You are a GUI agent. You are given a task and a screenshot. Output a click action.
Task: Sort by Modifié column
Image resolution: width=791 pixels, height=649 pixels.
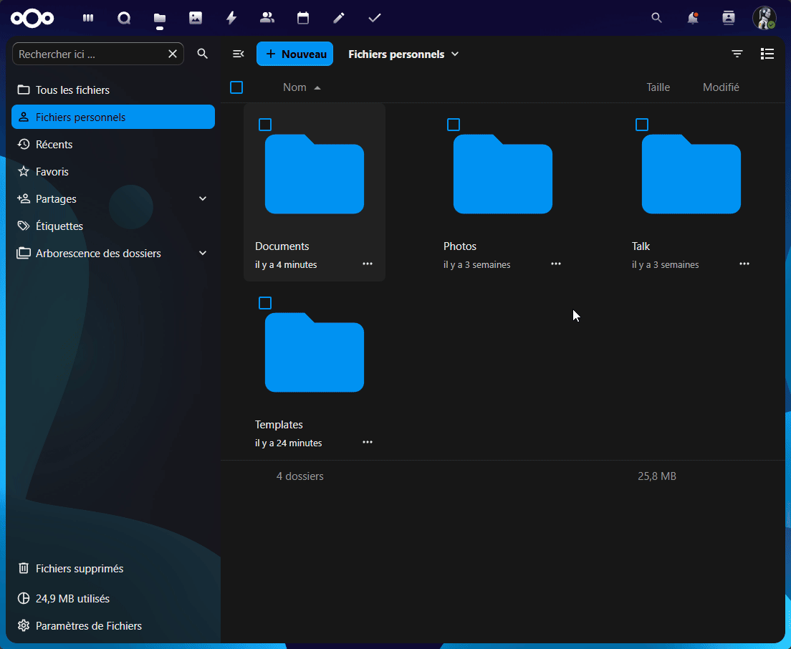[721, 87]
